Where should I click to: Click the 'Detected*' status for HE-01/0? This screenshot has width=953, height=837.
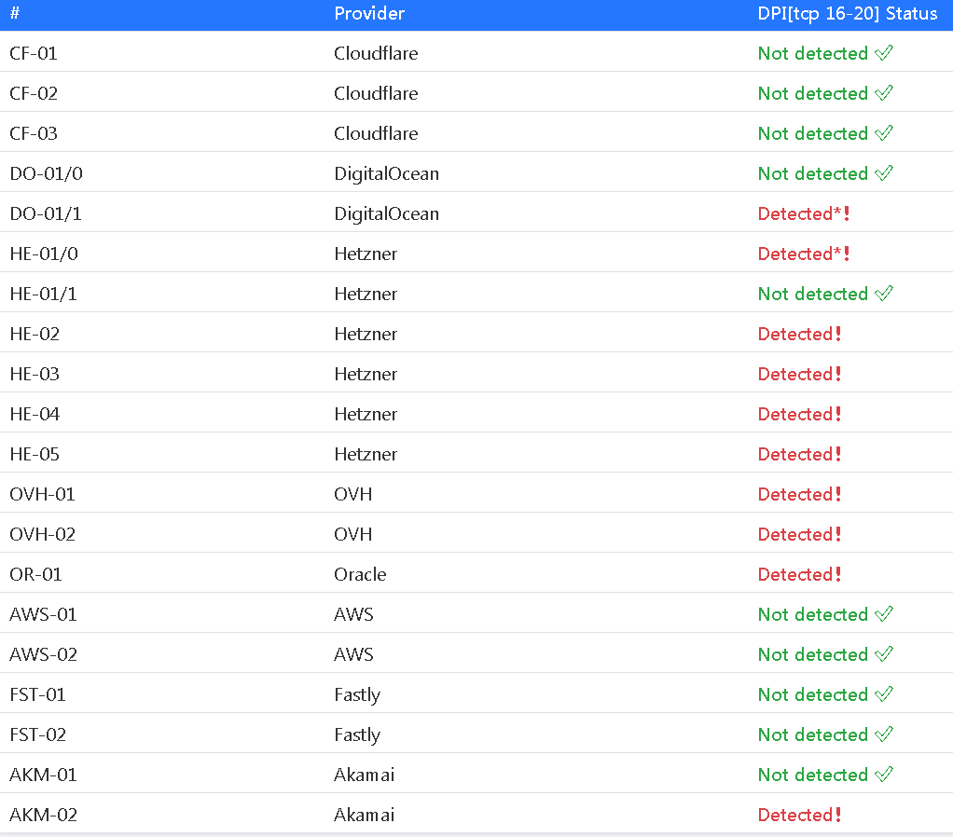(798, 254)
